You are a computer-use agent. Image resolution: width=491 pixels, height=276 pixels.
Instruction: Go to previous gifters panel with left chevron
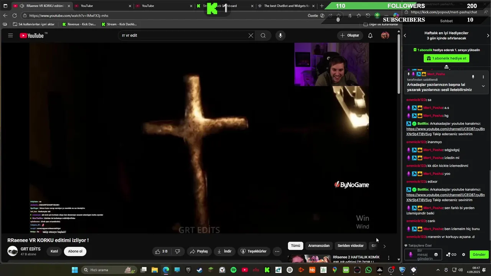coord(405,36)
